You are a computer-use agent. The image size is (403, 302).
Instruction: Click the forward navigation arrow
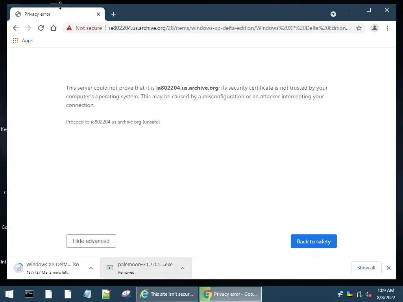point(28,28)
